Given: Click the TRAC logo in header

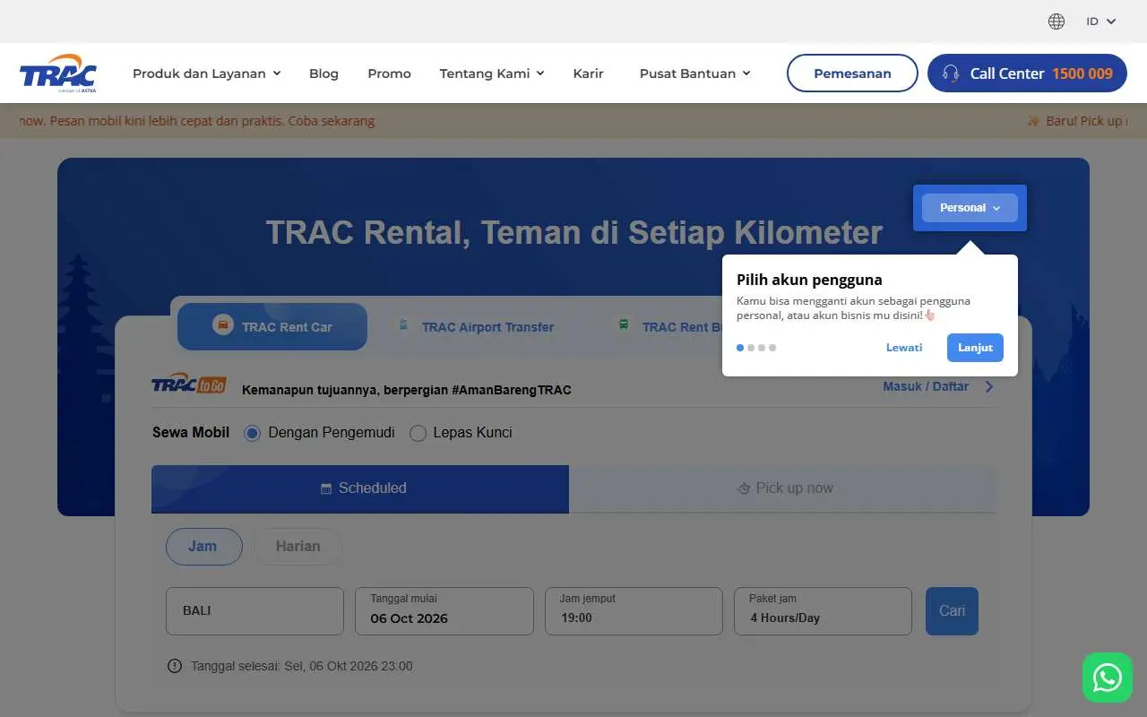Looking at the screenshot, I should [x=58, y=73].
